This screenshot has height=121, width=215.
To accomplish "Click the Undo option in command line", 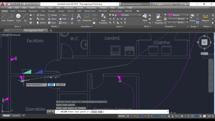I will tap(100, 112).
